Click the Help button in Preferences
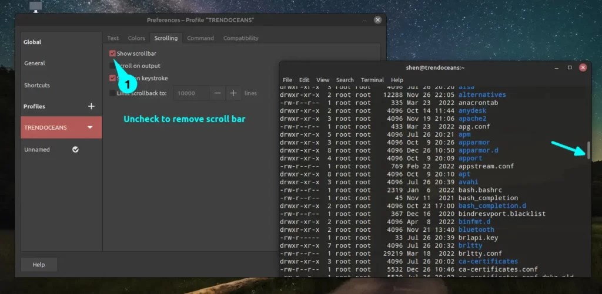The image size is (602, 294). [x=39, y=265]
